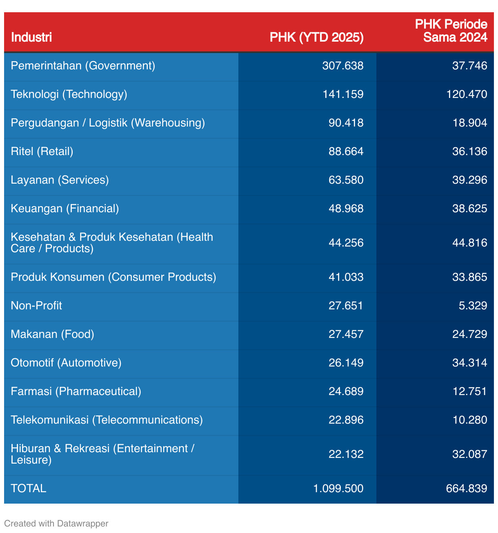The height and width of the screenshot is (533, 498).
Task: Click the Ritel (Retail) row label
Action: (x=42, y=151)
